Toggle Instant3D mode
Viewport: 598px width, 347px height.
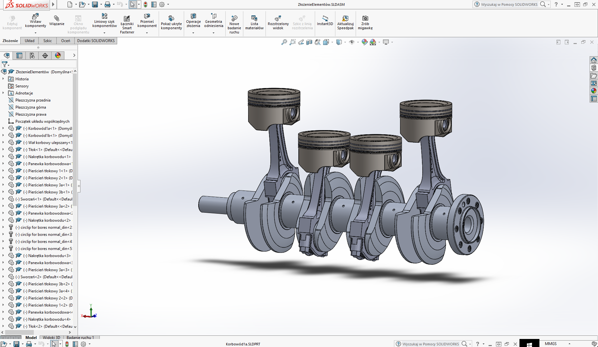click(x=325, y=21)
